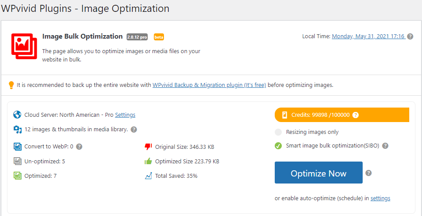The image size is (422, 216).
Task: Click the orange beta badge
Action: click(159, 37)
